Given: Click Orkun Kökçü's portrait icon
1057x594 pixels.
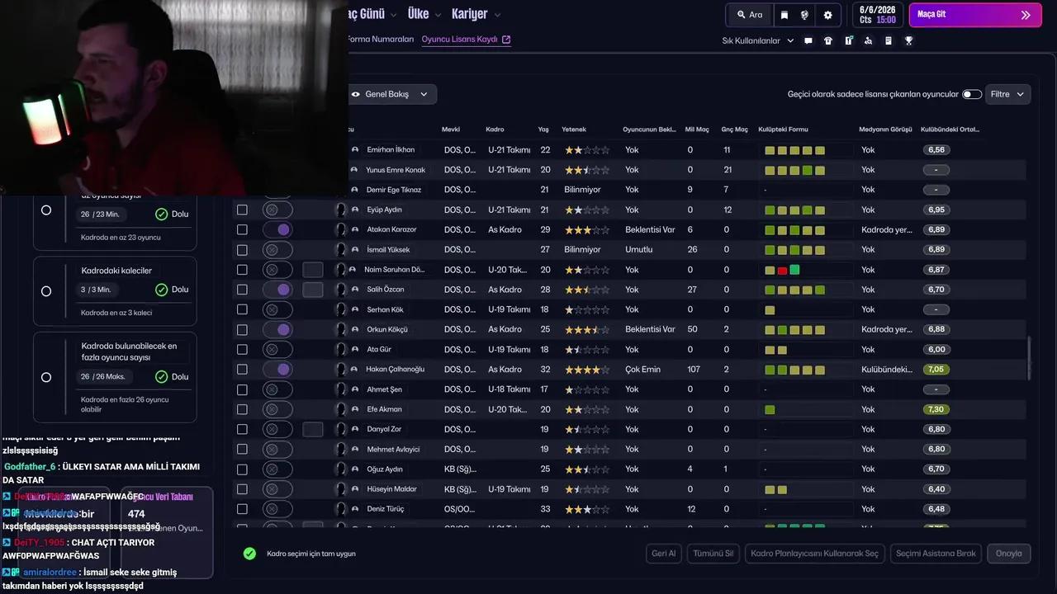Looking at the screenshot, I should (340, 329).
